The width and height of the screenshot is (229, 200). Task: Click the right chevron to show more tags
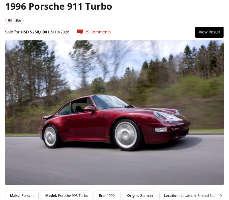pyautogui.click(x=221, y=196)
